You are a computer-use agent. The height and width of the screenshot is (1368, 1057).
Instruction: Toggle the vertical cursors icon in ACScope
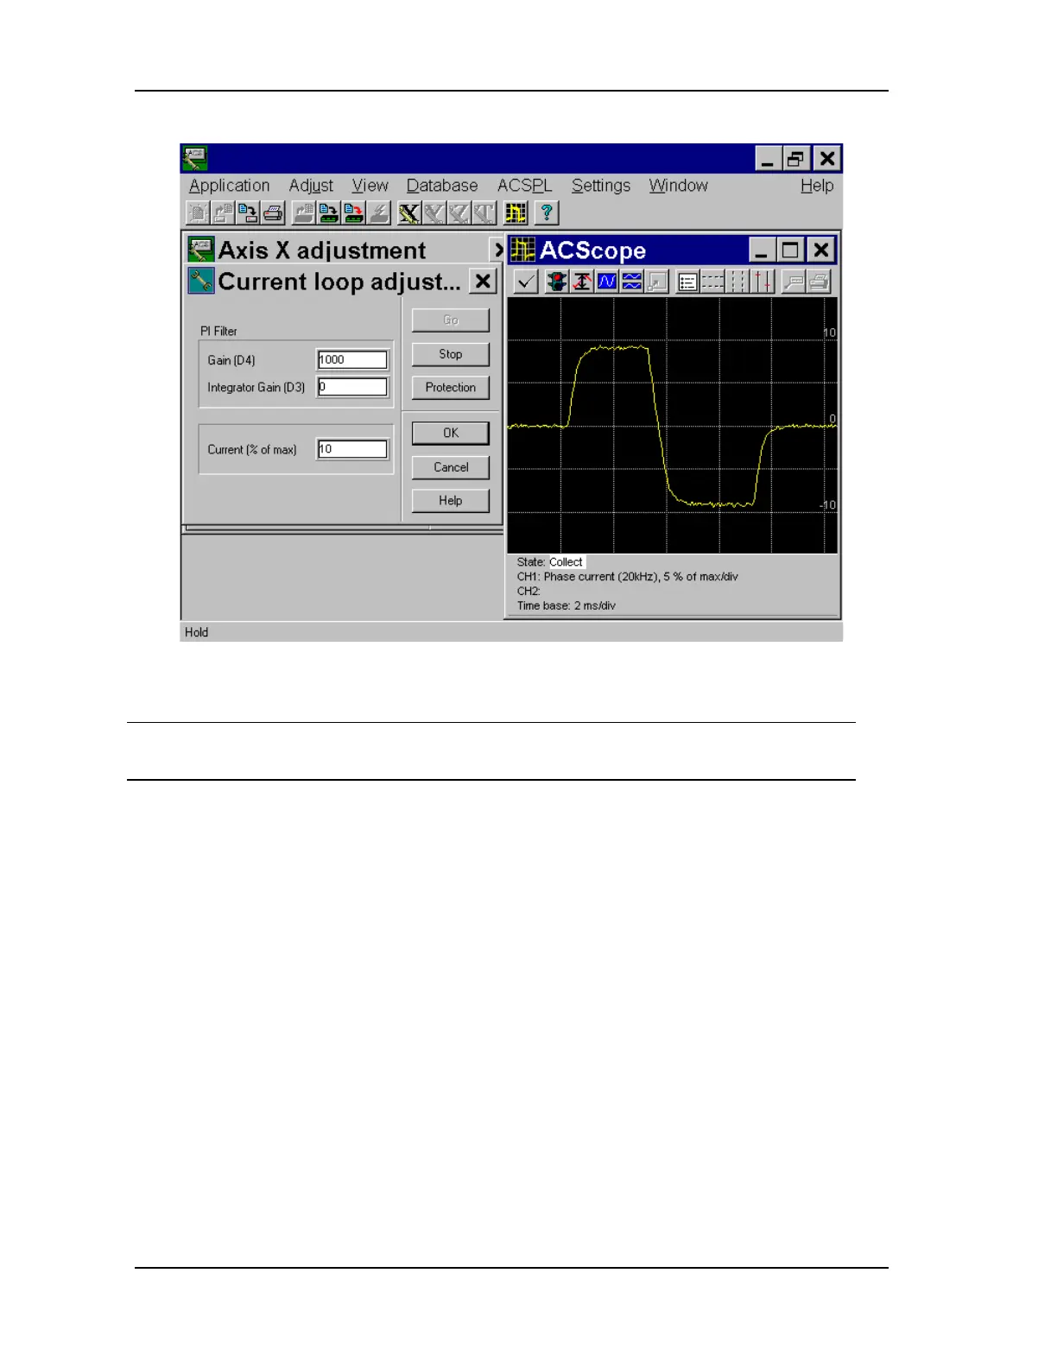762,282
